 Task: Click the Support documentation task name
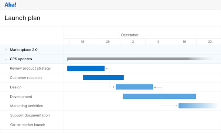click(x=30, y=115)
